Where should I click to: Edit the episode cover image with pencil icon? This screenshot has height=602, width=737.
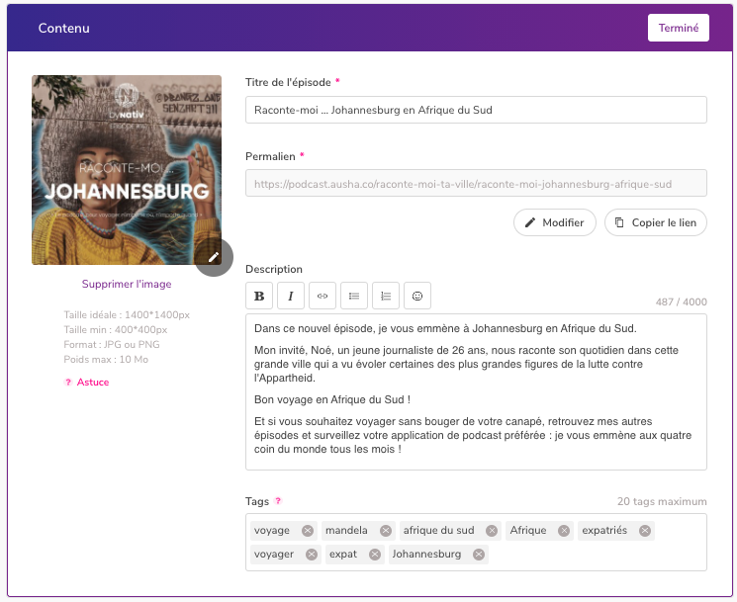[214, 257]
